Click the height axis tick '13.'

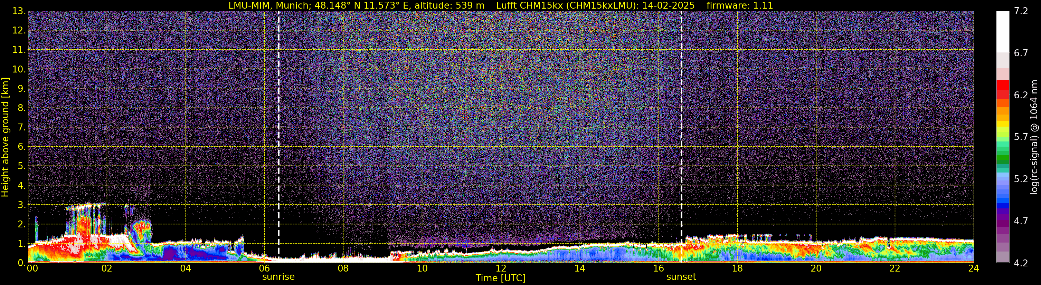click(x=19, y=11)
